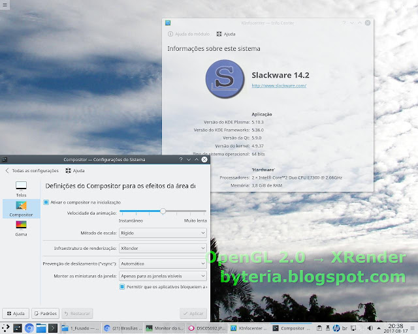Viewport: 418px width, 334px height.
Task: Expand hidden system tray icons arrow
Action: (379, 328)
